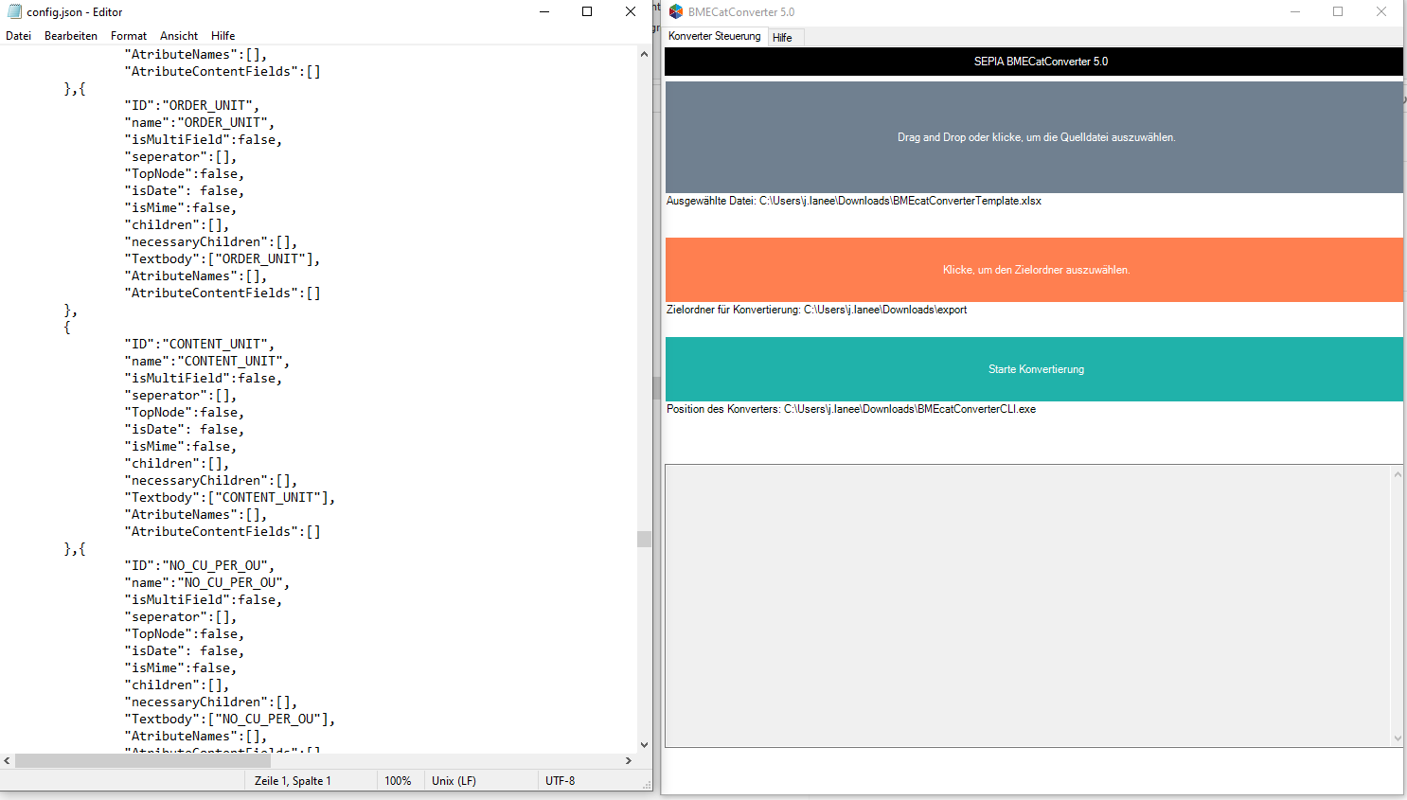Image resolution: width=1407 pixels, height=800 pixels.
Task: Click the "name":"ORDER_UNIT" line
Action: 199,122
